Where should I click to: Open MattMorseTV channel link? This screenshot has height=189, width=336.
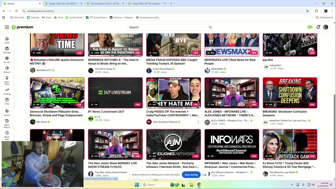[x=44, y=70]
